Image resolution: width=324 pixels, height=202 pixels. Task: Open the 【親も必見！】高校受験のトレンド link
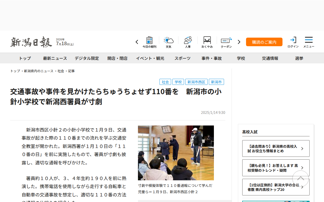point(276,168)
